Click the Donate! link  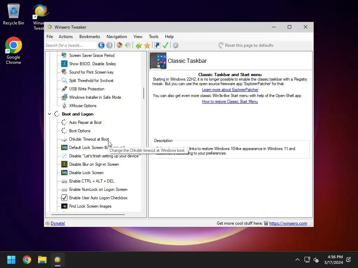click(58, 223)
